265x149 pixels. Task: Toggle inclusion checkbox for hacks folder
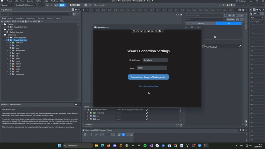(11, 53)
